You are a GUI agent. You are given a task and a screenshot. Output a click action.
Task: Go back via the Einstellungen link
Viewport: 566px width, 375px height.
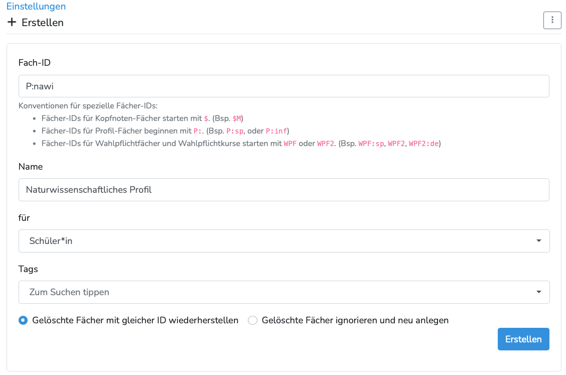coord(36,7)
